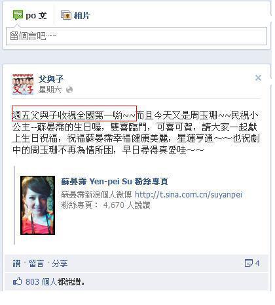This screenshot has height=305, width=275.
Task: Click into the 留個言吧 input box
Action: (136, 36)
